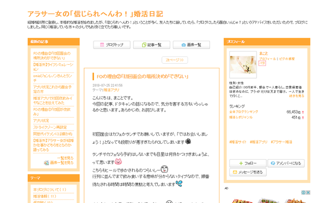Click hashtag #婚活アプリ
Viewport: 327px width, 203px height.
point(259,142)
